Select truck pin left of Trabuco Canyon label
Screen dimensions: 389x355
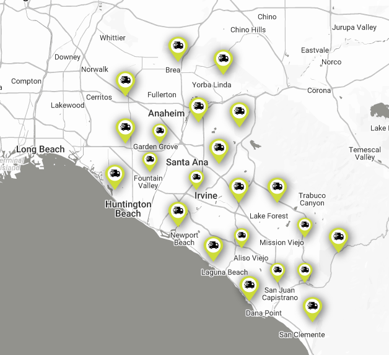[277, 187]
